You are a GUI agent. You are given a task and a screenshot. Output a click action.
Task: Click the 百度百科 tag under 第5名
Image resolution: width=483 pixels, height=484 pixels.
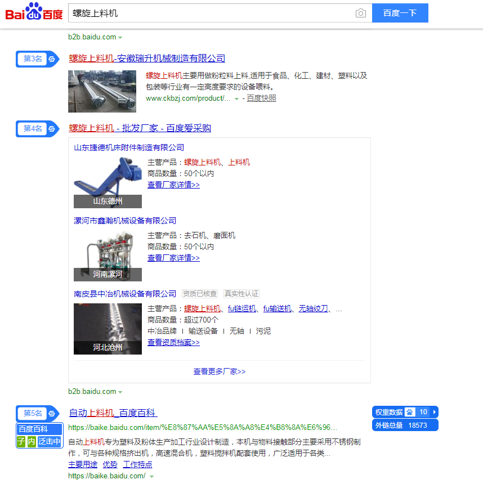pyautogui.click(x=39, y=429)
